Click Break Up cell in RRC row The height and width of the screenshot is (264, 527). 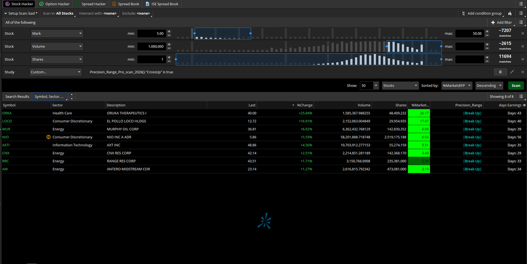tap(473, 161)
